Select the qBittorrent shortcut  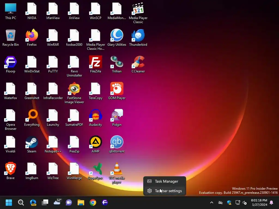(117, 144)
